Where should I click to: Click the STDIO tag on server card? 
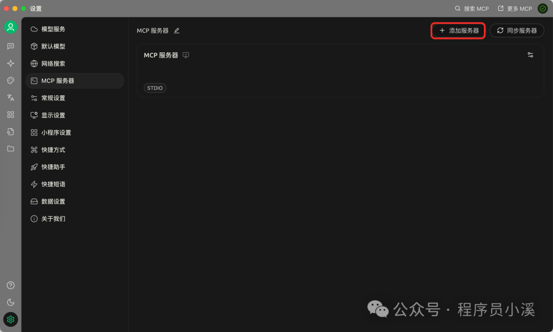pos(155,88)
